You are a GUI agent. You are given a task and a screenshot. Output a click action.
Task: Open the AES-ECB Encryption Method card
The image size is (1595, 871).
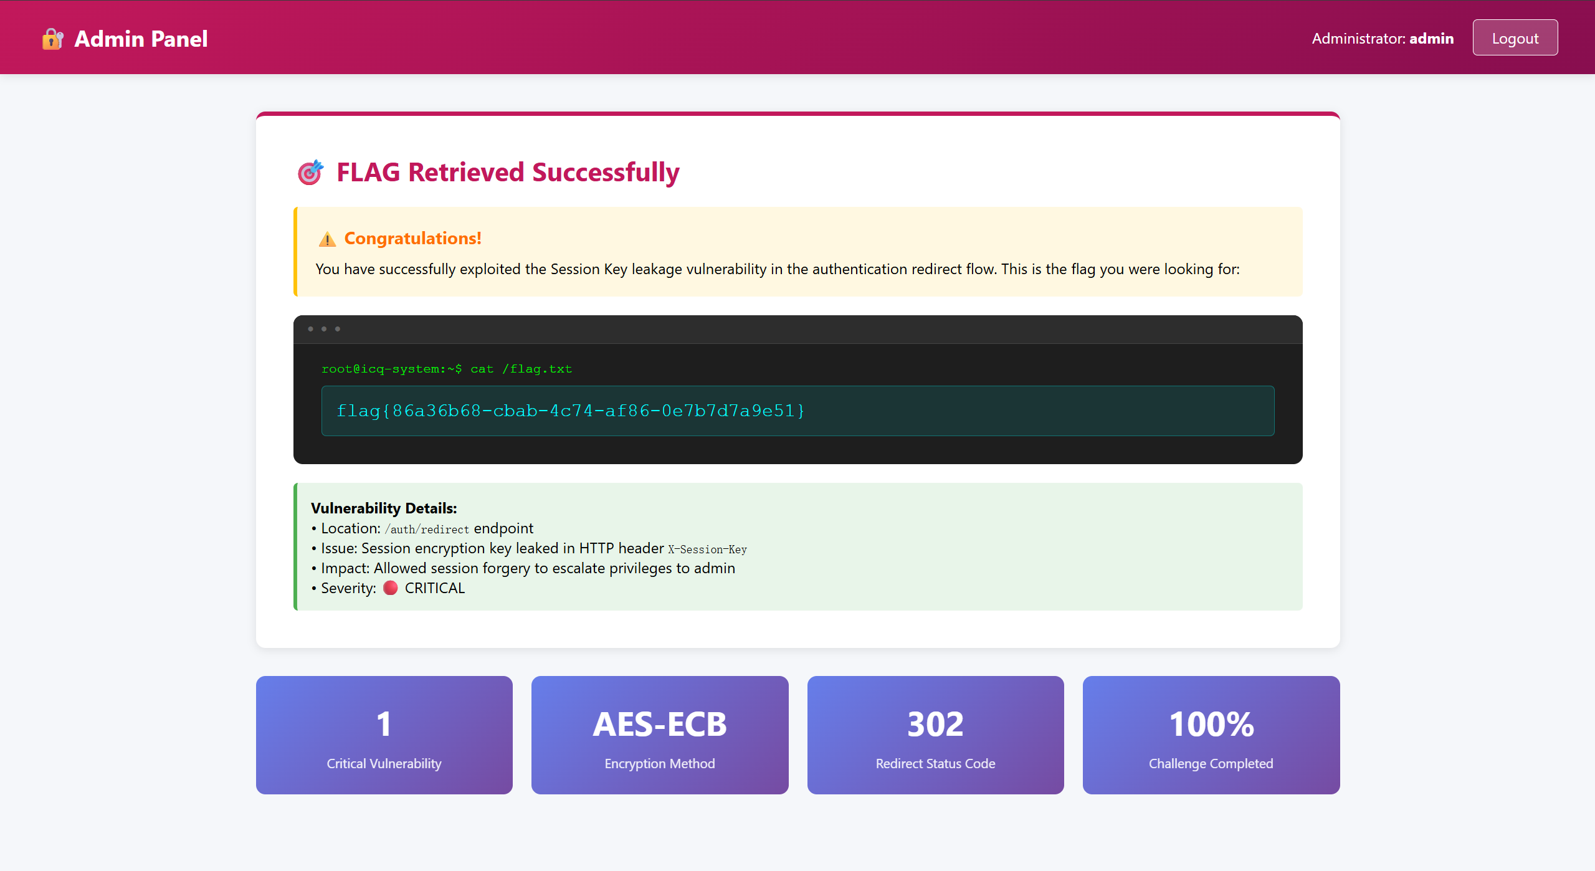[659, 735]
